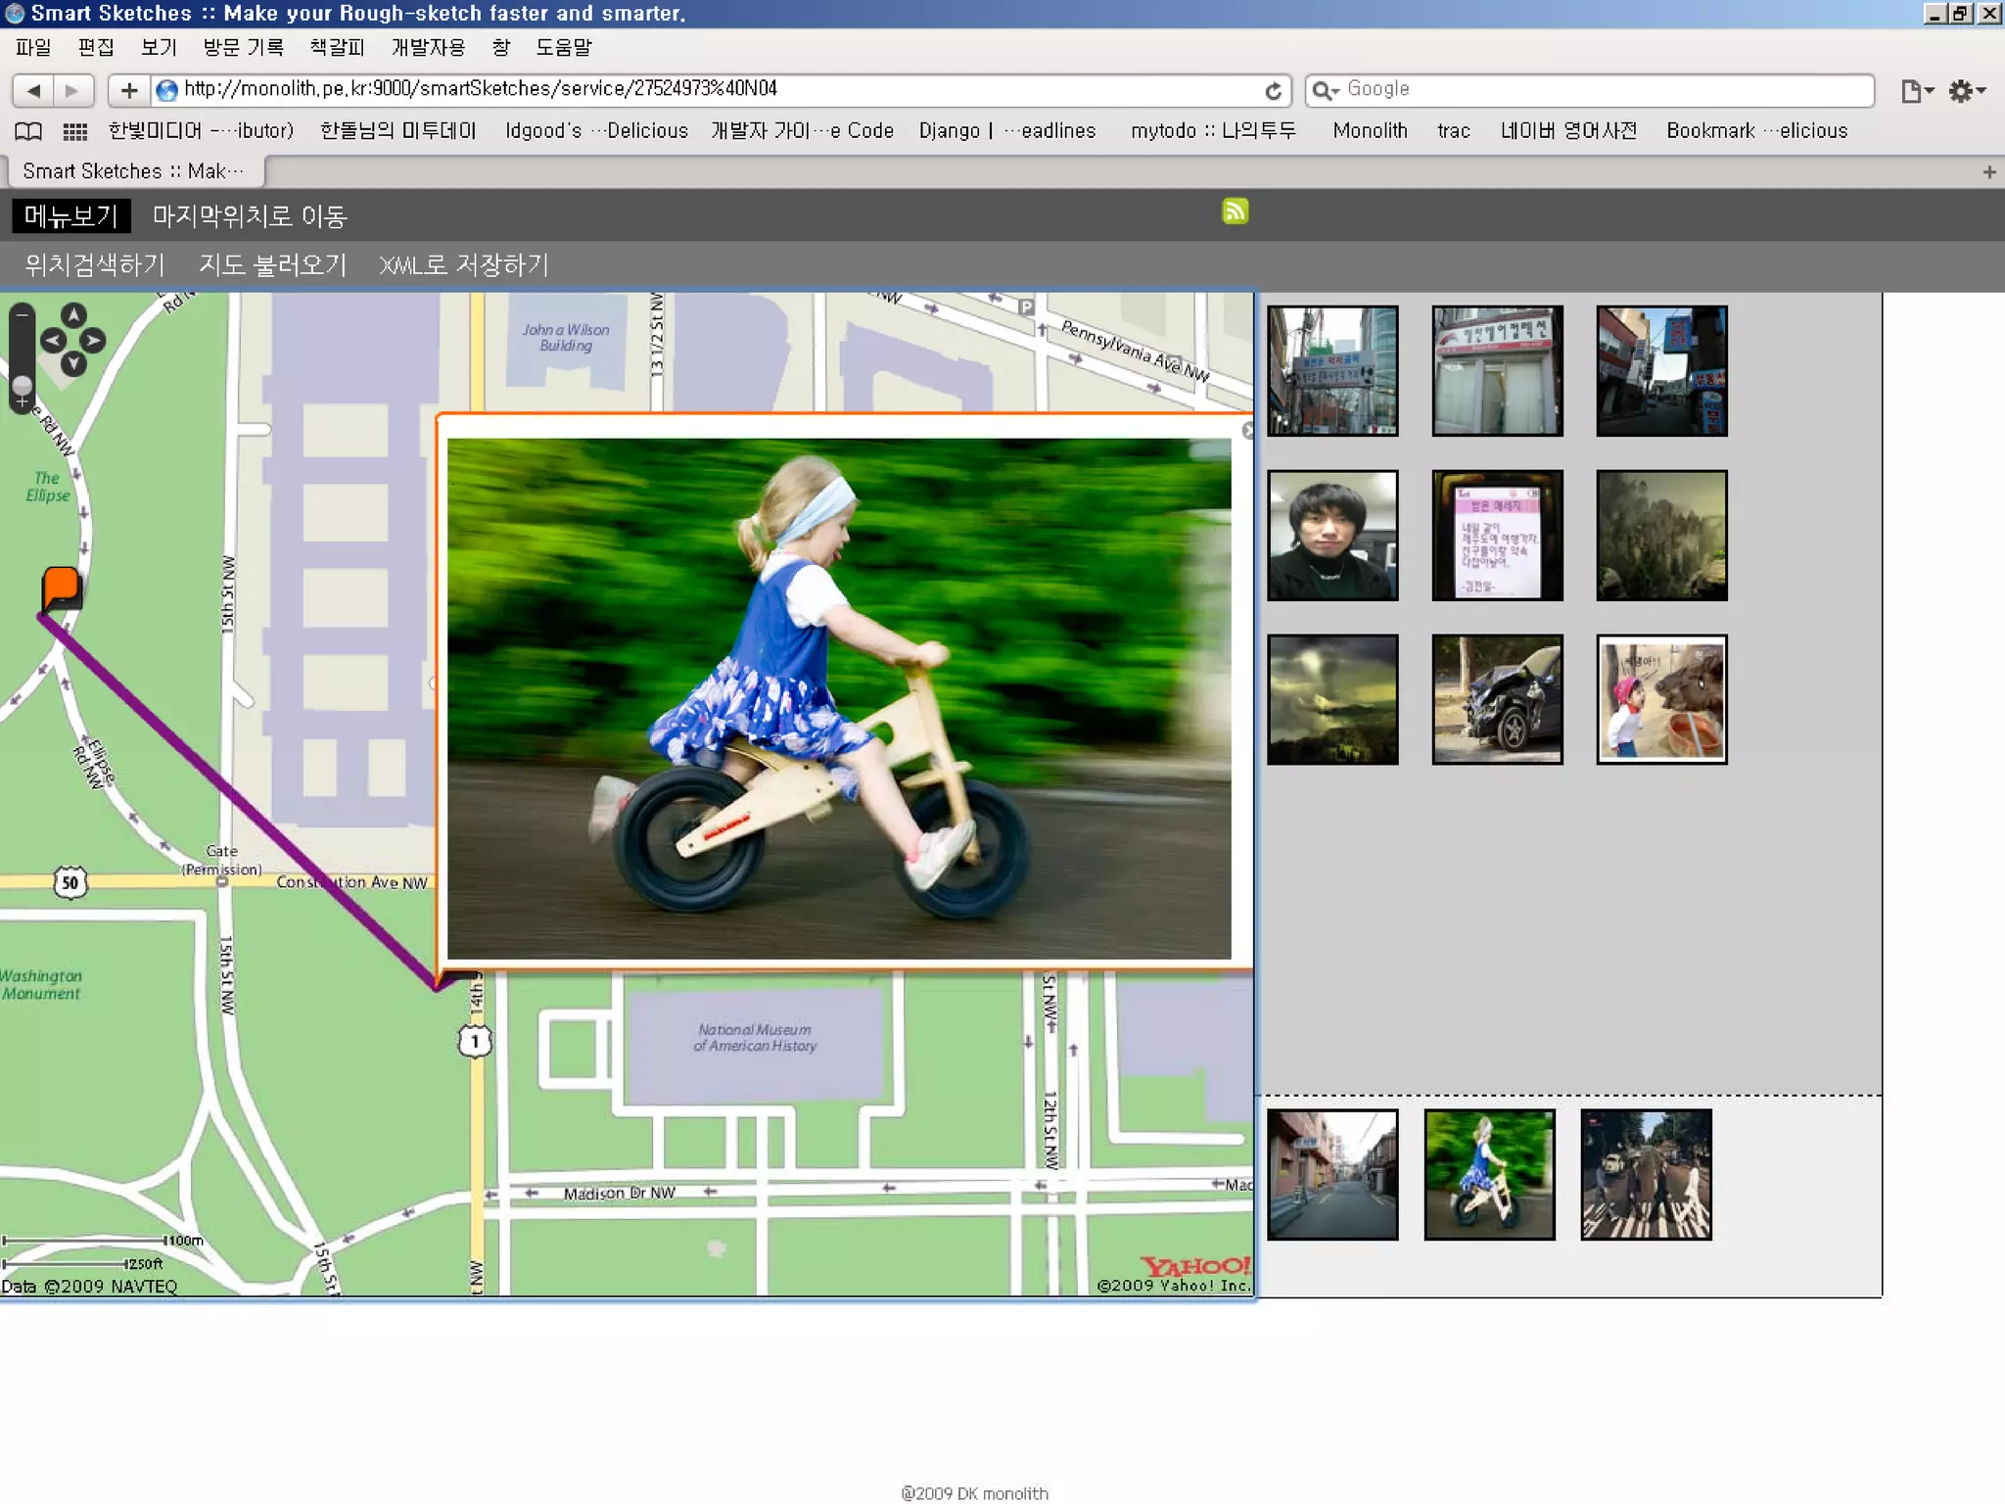The image size is (2005, 1504).
Task: Open the top sites grid icon
Action: coord(74,131)
